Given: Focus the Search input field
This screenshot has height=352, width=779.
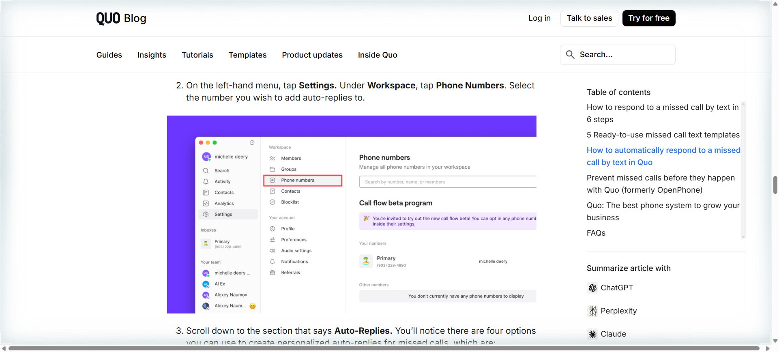Looking at the screenshot, I should pos(618,55).
